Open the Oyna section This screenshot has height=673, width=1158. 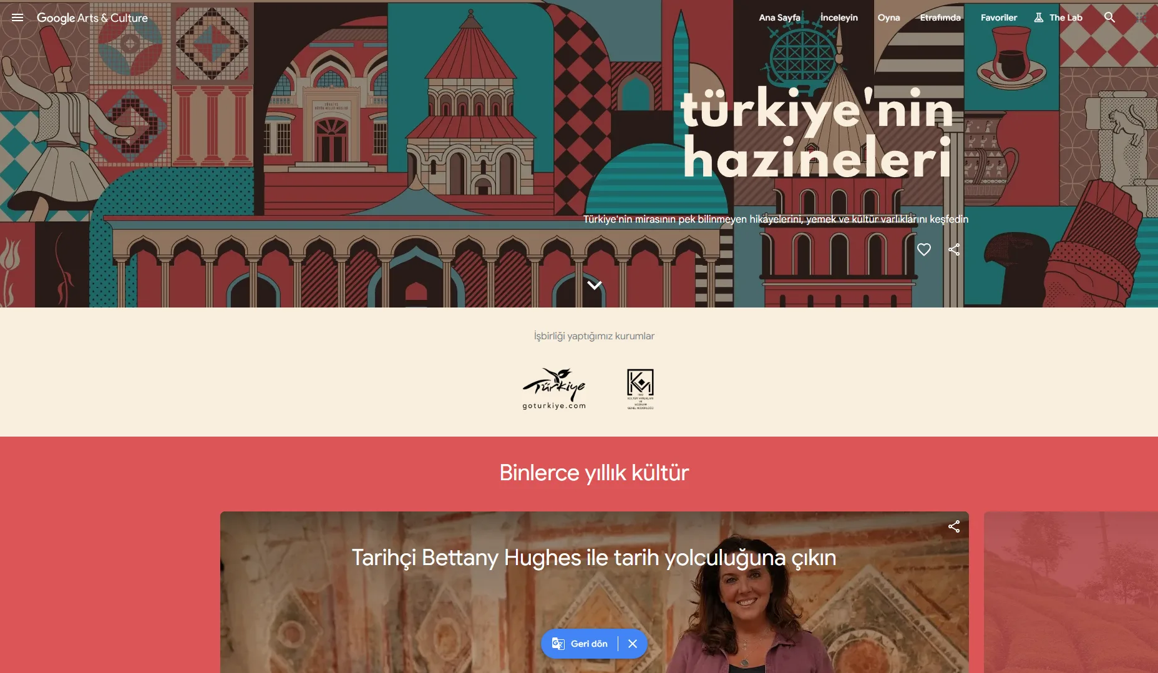click(x=888, y=17)
